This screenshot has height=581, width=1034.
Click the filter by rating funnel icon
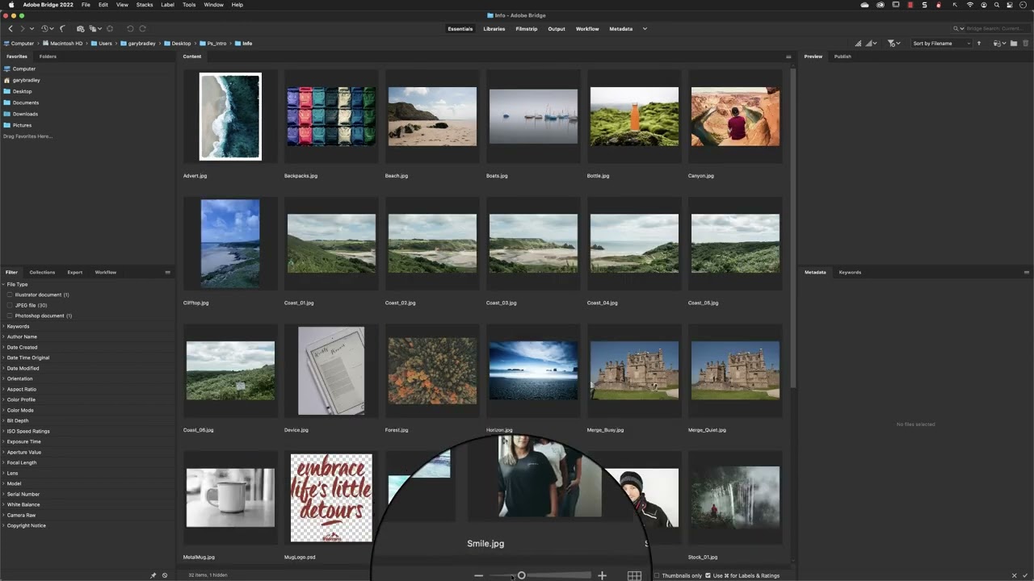click(x=890, y=43)
